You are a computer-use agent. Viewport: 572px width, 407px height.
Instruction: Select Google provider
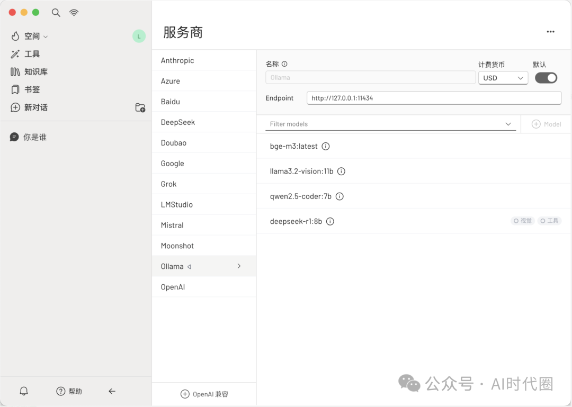tap(204, 164)
